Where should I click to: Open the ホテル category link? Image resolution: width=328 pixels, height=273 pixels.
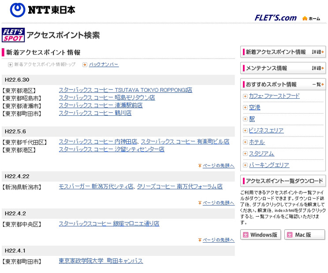click(x=257, y=142)
